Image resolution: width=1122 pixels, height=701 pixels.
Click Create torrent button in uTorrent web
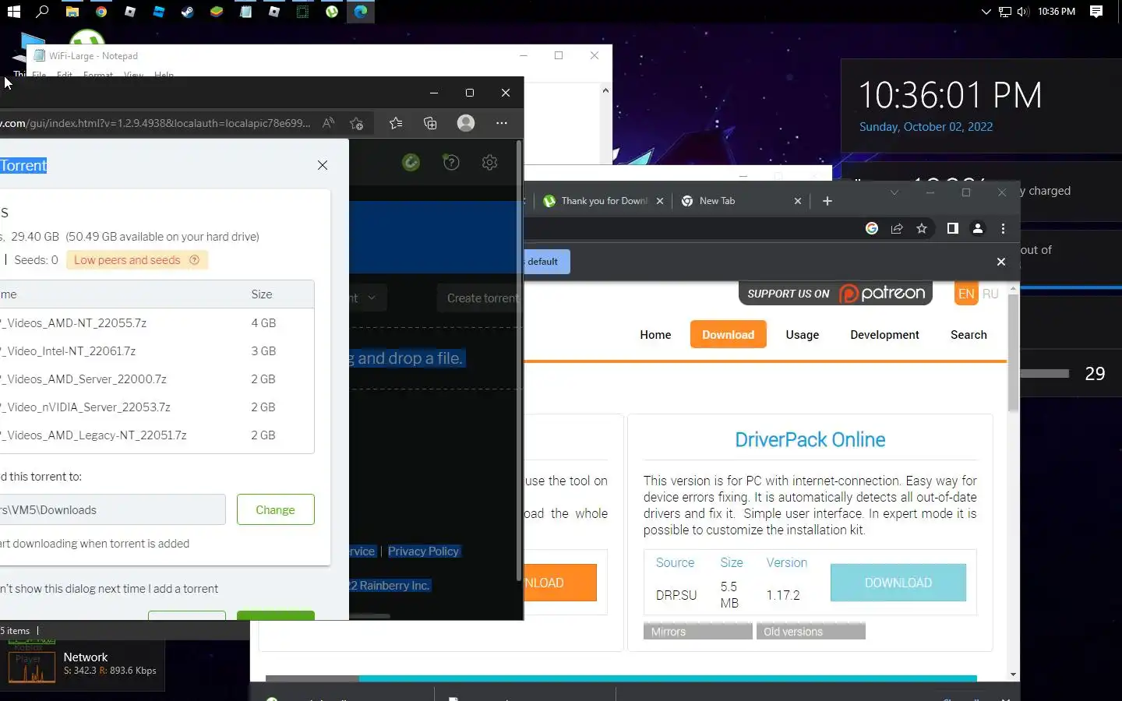[481, 298]
